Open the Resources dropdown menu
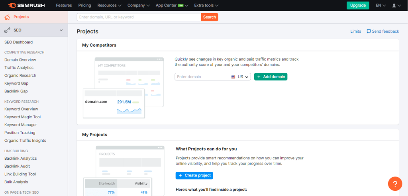The width and height of the screenshot is (408, 196). (109, 5)
